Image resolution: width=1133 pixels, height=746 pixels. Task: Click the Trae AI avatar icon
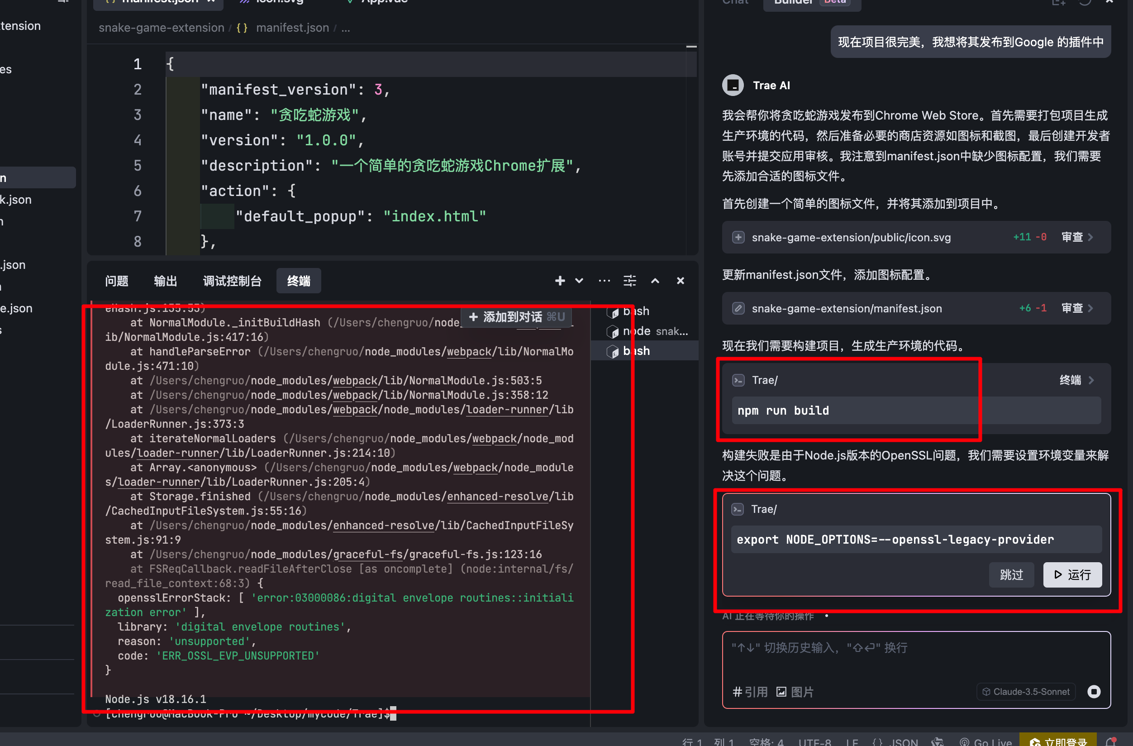tap(733, 85)
